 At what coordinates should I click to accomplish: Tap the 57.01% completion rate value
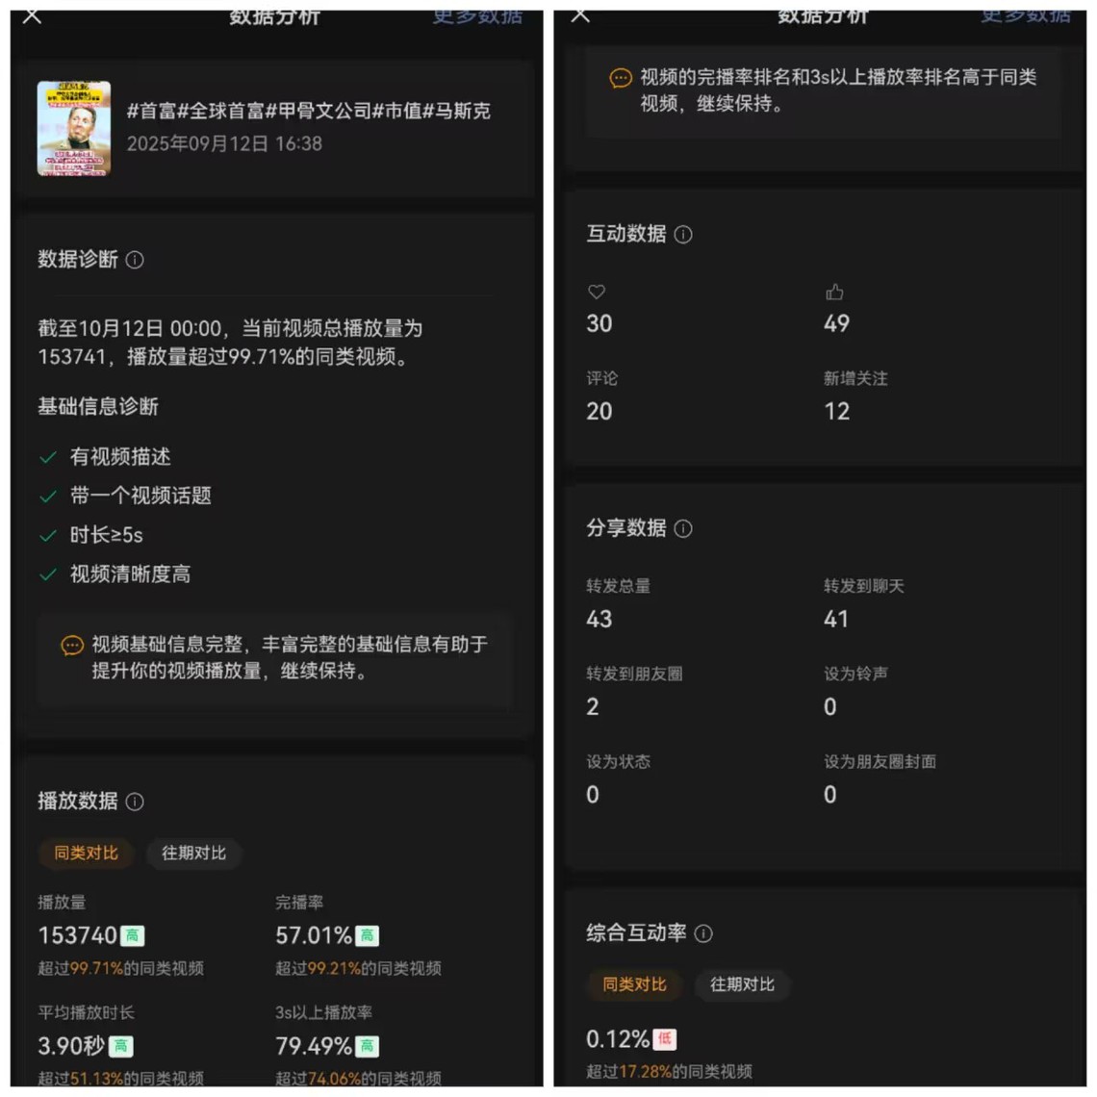(314, 935)
